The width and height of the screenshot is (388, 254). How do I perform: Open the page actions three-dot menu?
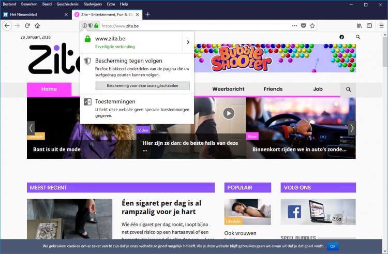[294, 26]
